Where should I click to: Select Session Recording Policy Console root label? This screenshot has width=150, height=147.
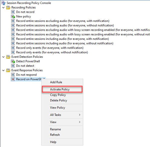point(29,3)
